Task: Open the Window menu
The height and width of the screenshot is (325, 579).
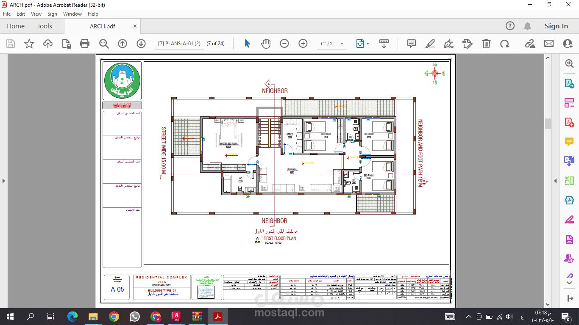Action: pyautogui.click(x=72, y=14)
